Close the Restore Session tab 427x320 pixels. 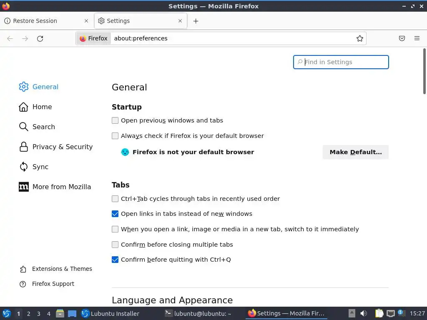pyautogui.click(x=86, y=21)
